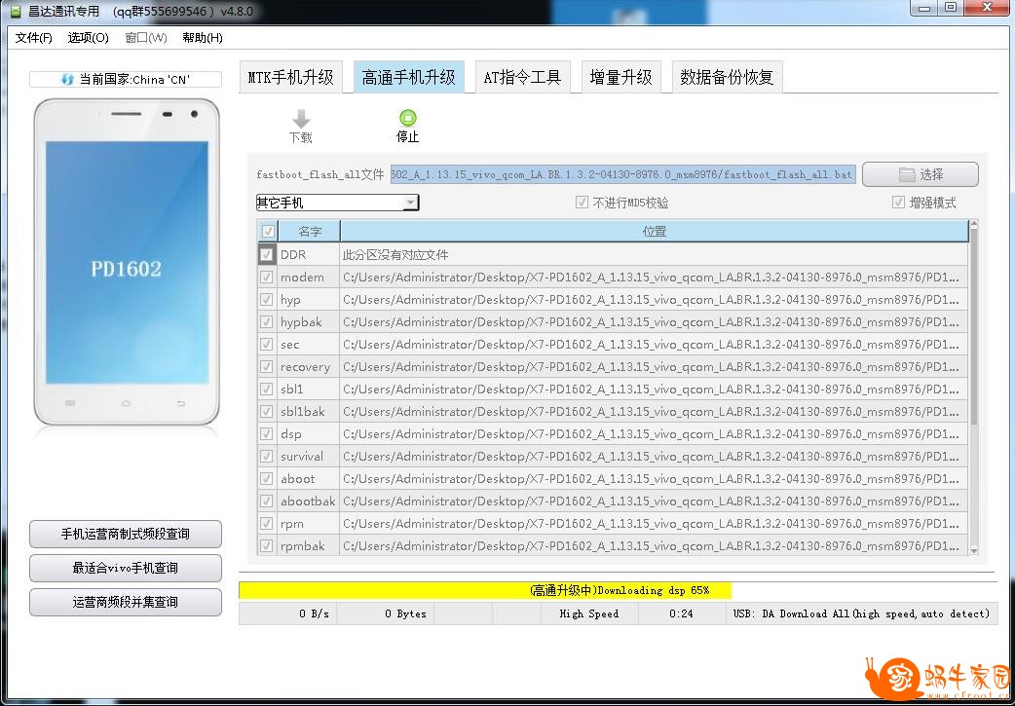Open the 选项(O) menu
This screenshot has height=706, width=1015.
coord(88,38)
